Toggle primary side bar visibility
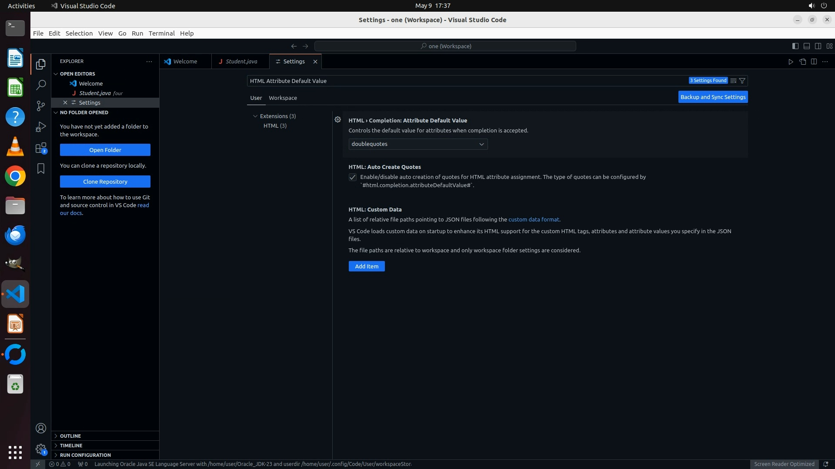835x469 pixels. point(795,46)
